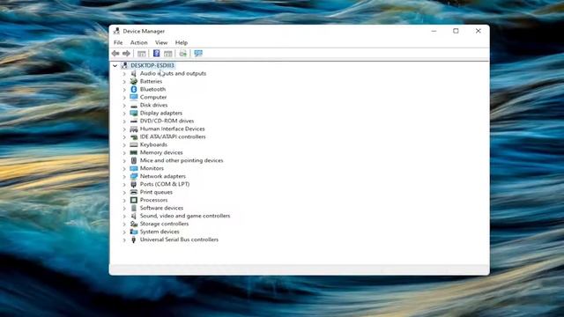Screen dimensions: 564x317
Task: Select the Software devices row
Action: tap(161, 208)
